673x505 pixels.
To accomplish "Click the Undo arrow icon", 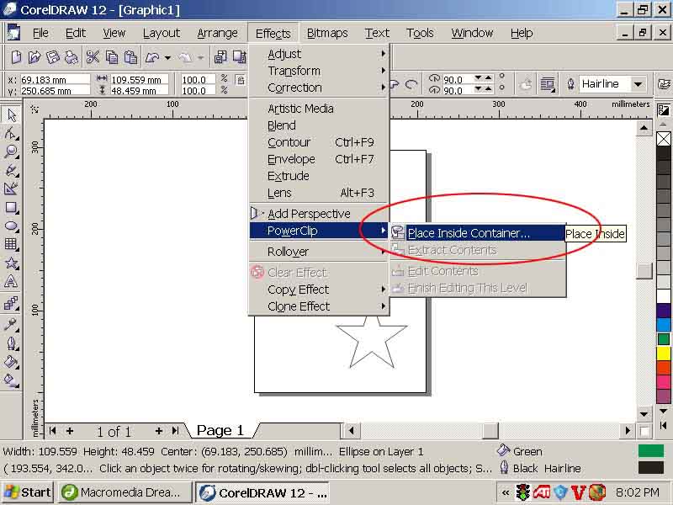I will click(x=152, y=57).
